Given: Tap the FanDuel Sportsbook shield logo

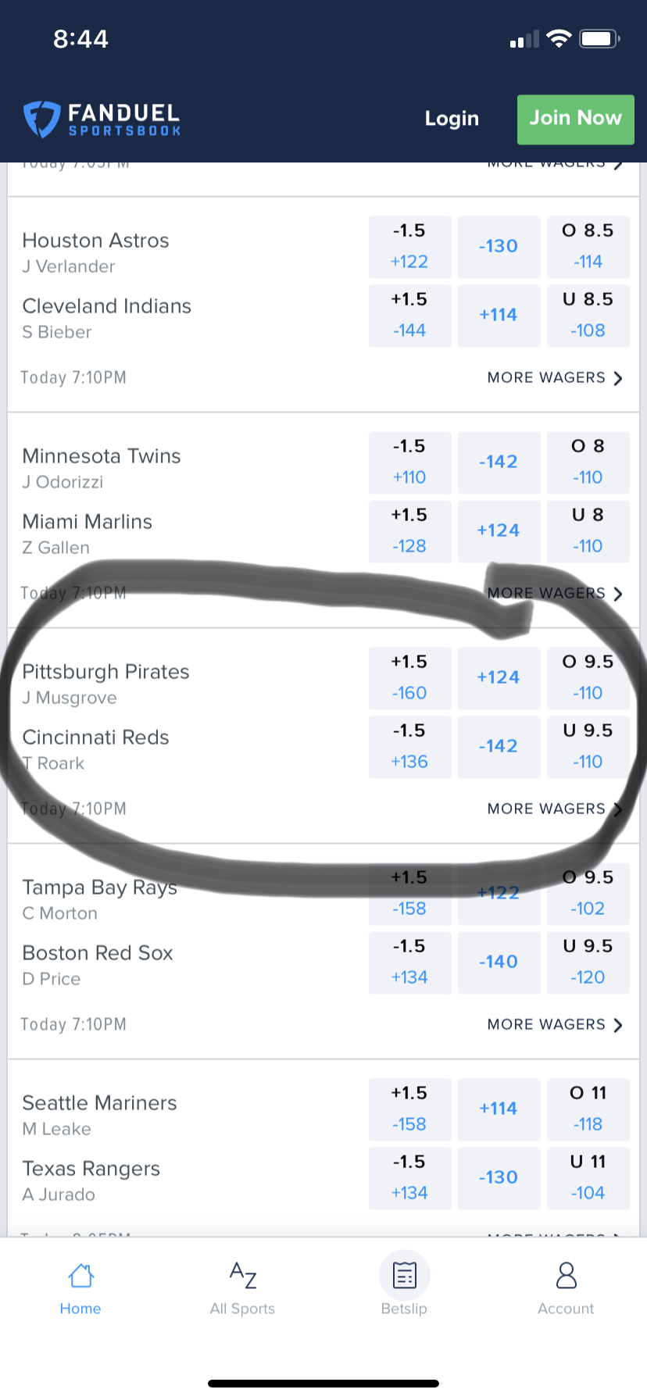Looking at the screenshot, I should [41, 119].
